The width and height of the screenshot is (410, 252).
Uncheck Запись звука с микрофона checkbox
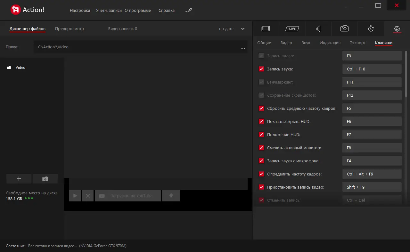[261, 161]
